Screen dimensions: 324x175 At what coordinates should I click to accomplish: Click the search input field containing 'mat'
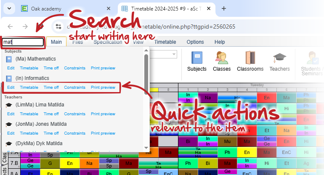click(x=23, y=42)
